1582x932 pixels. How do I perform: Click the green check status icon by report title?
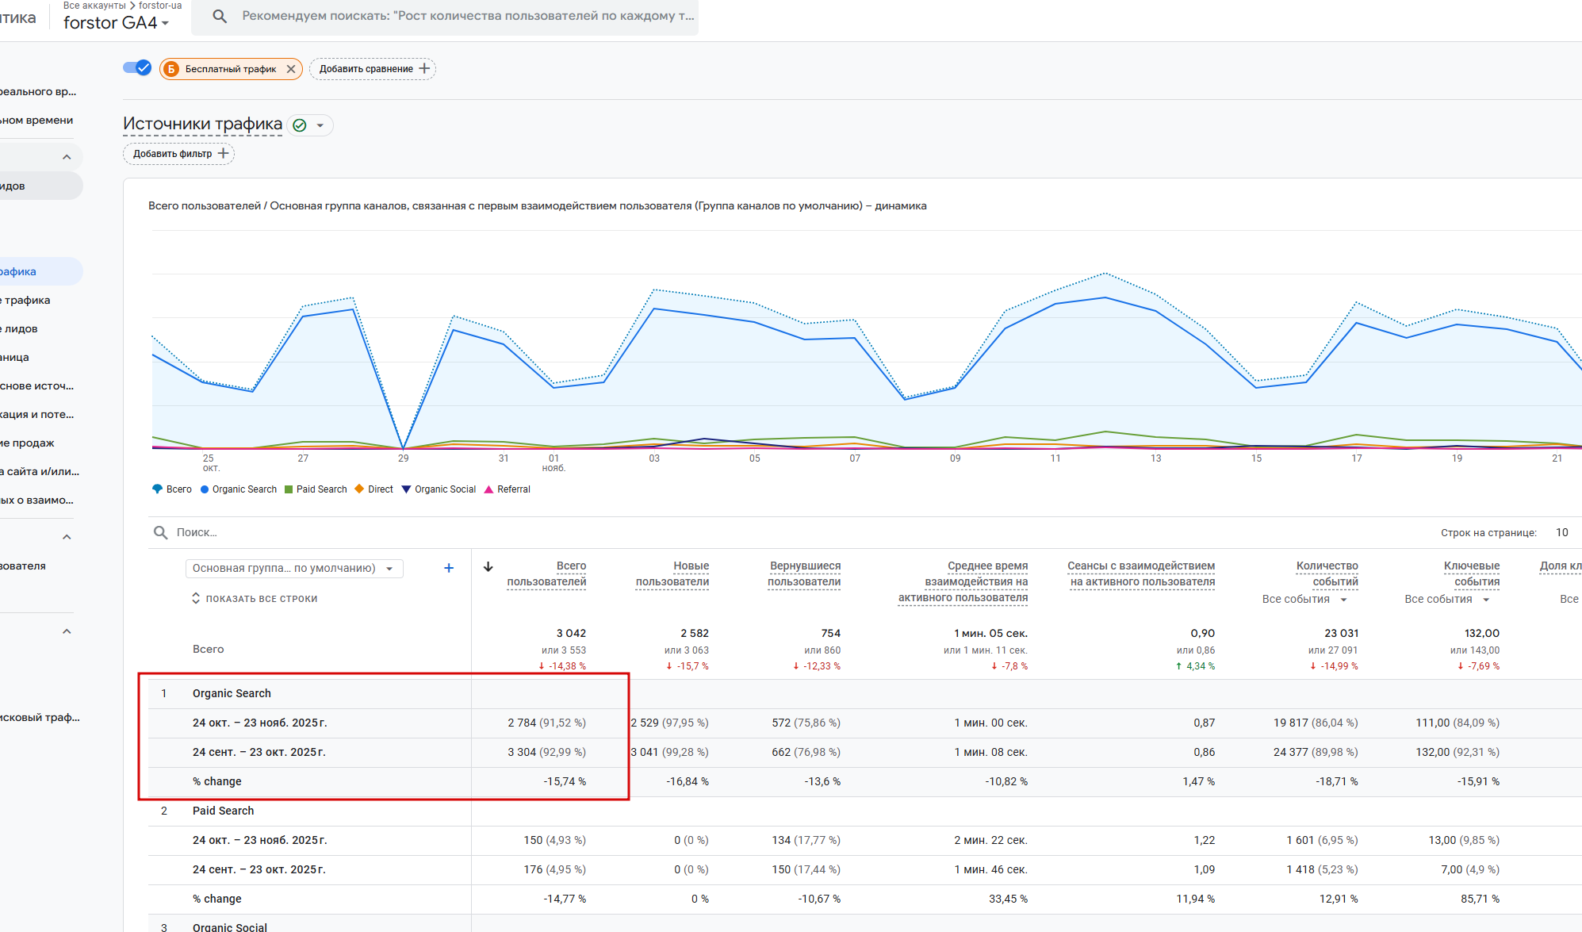coord(300,125)
